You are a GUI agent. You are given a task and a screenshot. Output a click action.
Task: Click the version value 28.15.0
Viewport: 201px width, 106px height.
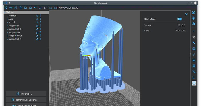pyautogui.click(x=181, y=25)
